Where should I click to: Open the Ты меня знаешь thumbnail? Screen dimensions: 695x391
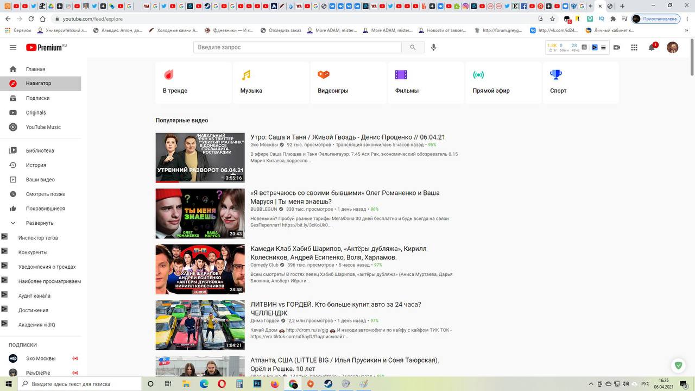200,213
